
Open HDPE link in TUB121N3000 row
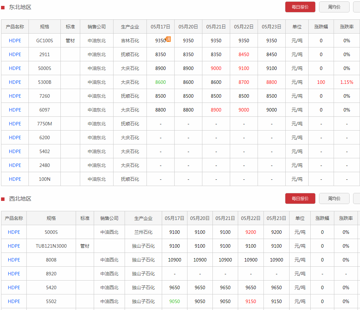click(x=14, y=246)
